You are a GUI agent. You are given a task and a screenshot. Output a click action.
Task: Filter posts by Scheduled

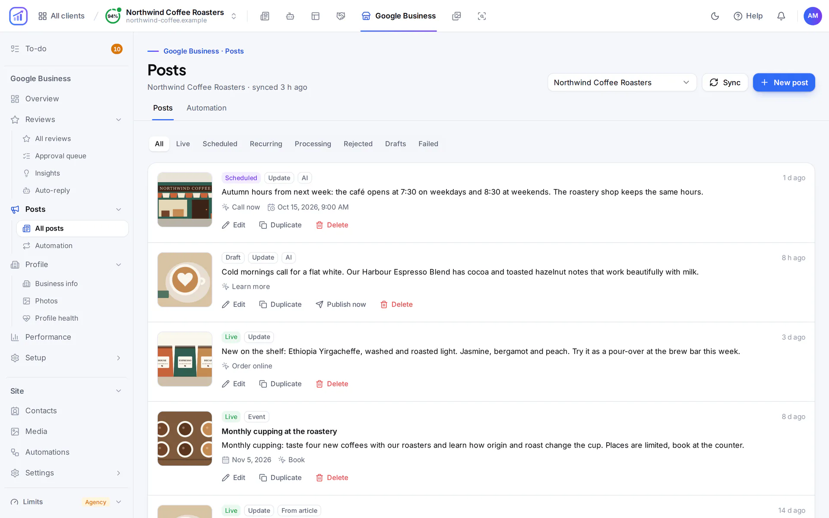[220, 144]
